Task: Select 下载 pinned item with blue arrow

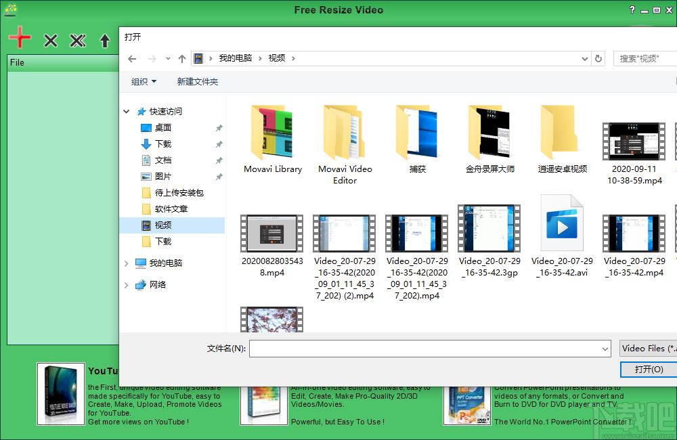Action: (x=162, y=144)
